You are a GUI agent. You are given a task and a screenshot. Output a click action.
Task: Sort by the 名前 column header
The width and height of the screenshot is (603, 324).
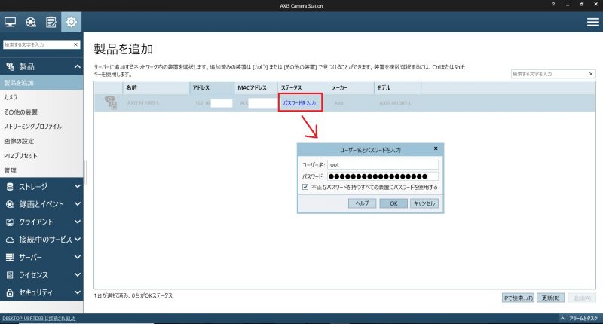click(156, 87)
